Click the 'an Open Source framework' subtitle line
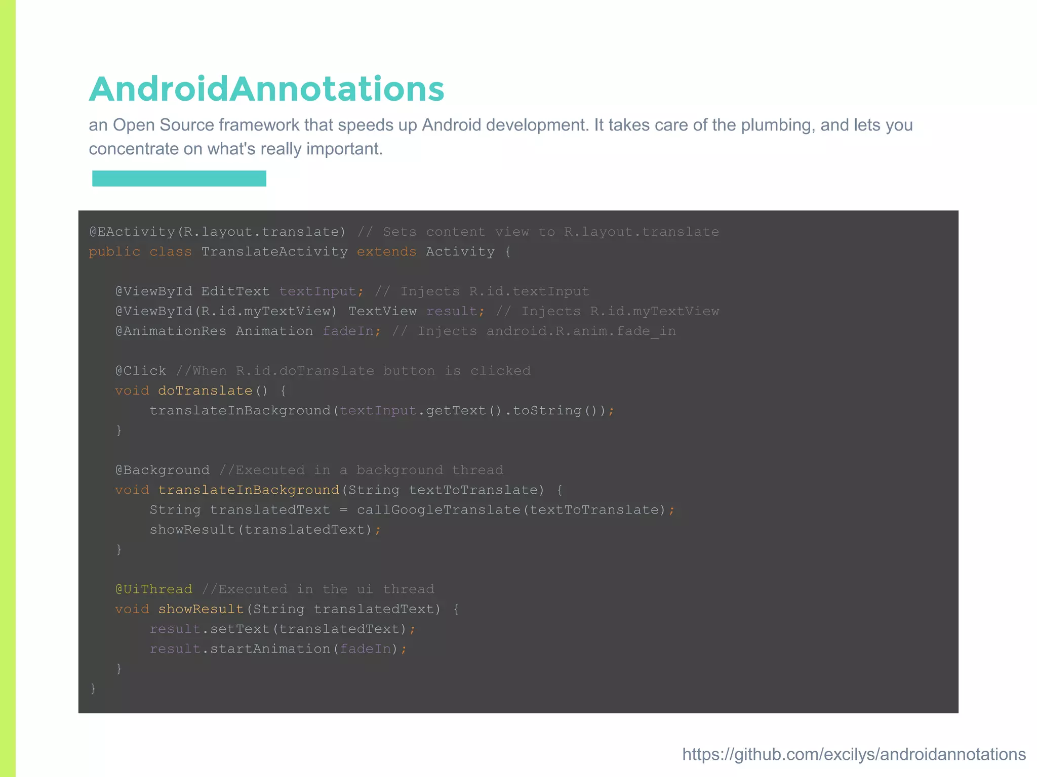This screenshot has height=777, width=1037. click(501, 125)
